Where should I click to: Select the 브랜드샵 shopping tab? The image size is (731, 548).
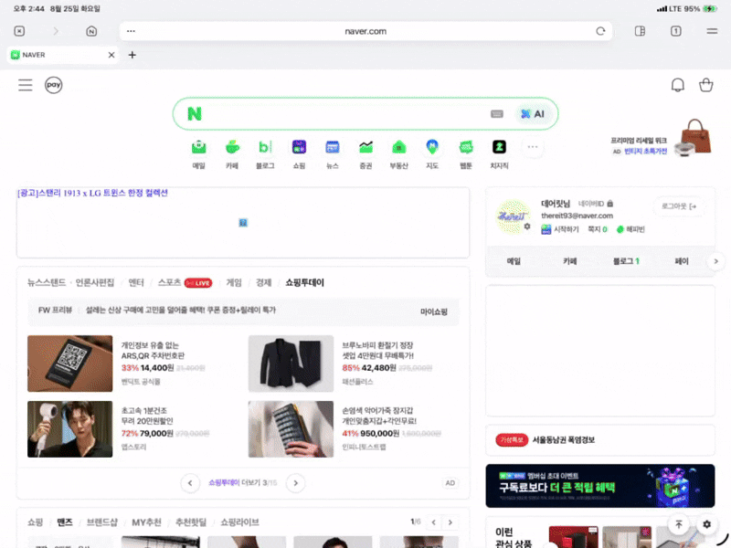(102, 522)
